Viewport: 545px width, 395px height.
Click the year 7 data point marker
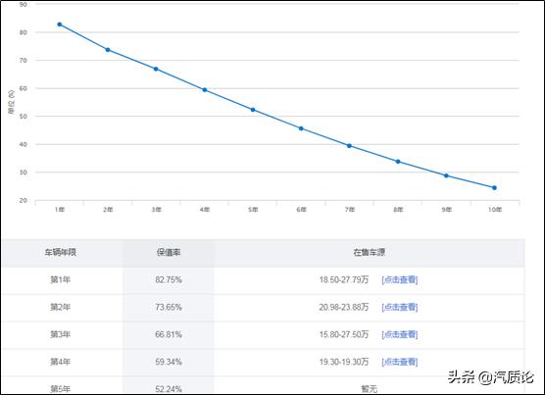pos(349,146)
